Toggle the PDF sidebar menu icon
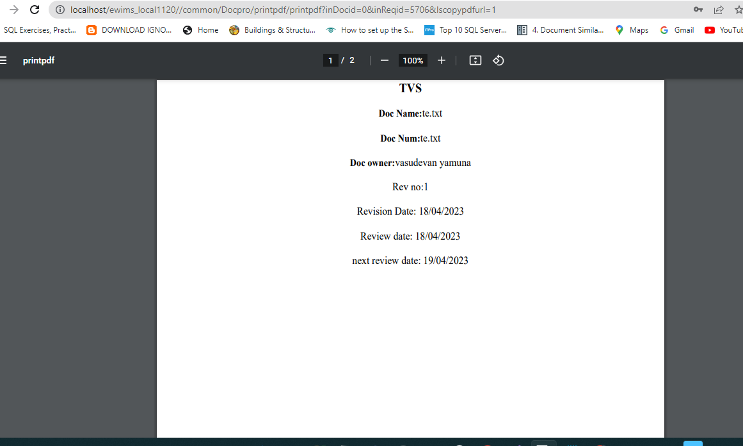Image resolution: width=743 pixels, height=446 pixels. [3, 60]
